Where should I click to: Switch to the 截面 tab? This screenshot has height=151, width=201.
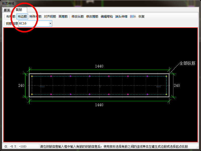7,10
